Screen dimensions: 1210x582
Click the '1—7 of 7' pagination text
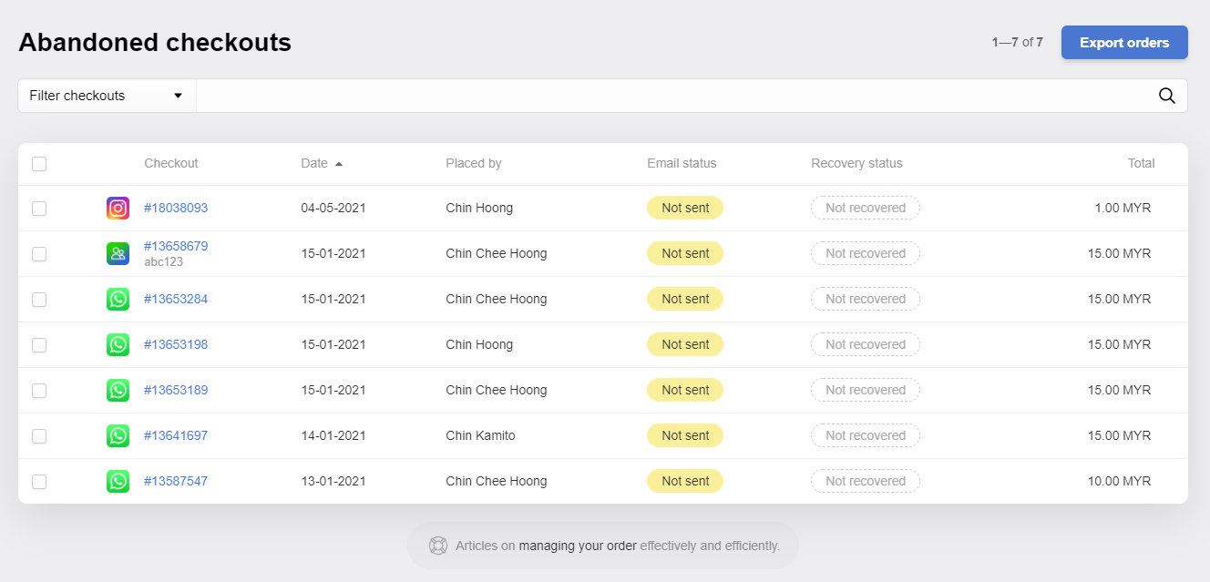point(1018,42)
